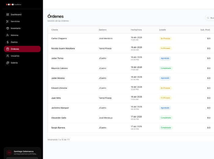Open Galería via its images icon
Viewport: 214px width, 159px height.
point(8,63)
